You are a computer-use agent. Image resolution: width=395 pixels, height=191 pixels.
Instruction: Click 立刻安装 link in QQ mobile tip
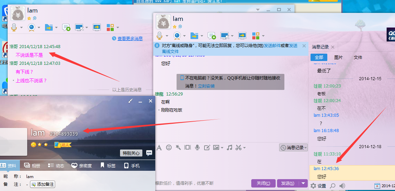pyautogui.click(x=206, y=86)
